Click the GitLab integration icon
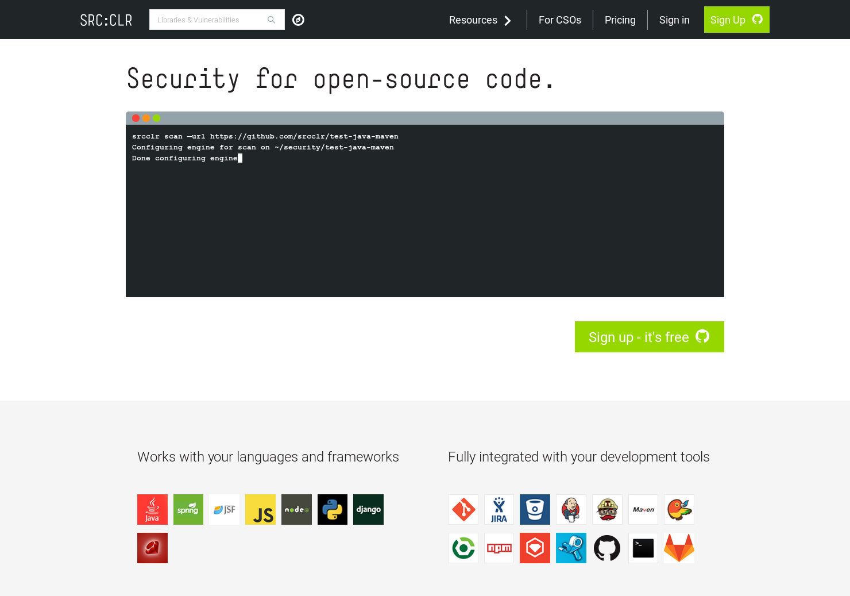The height and width of the screenshot is (596, 850). 679,548
